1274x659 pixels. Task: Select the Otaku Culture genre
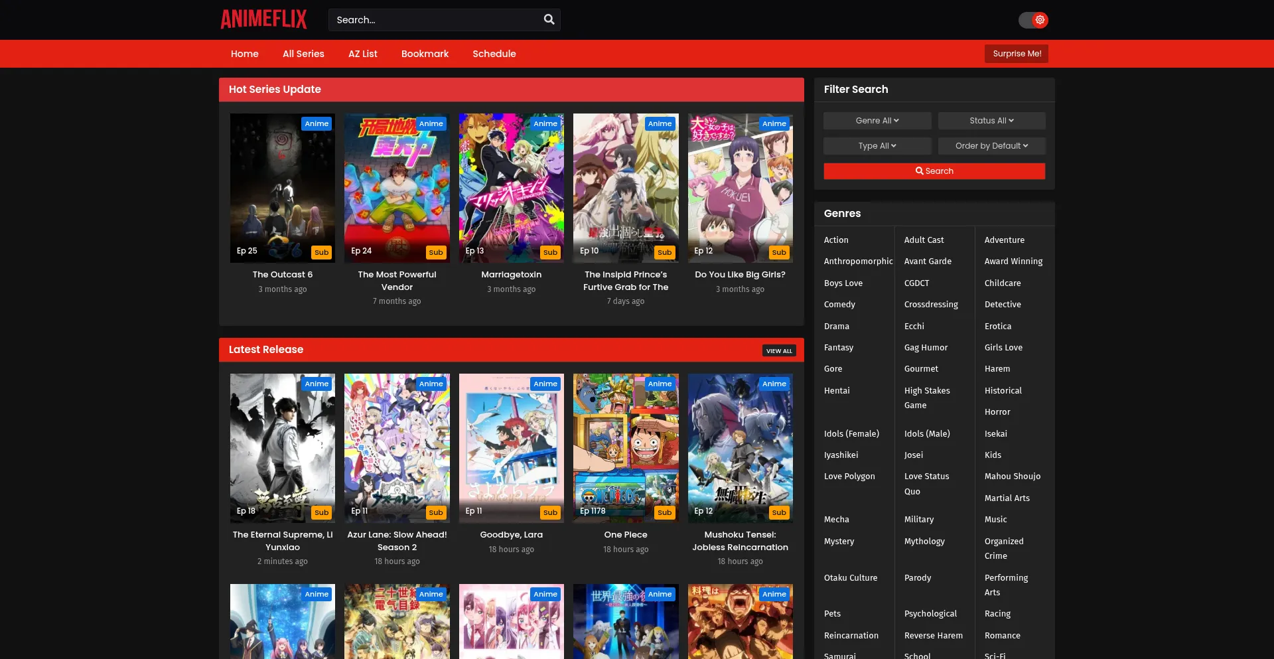pyautogui.click(x=851, y=578)
